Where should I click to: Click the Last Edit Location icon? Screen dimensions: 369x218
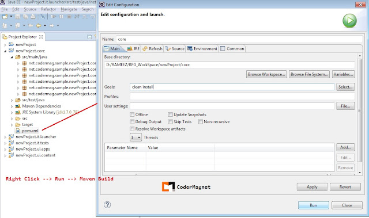click(31, 25)
